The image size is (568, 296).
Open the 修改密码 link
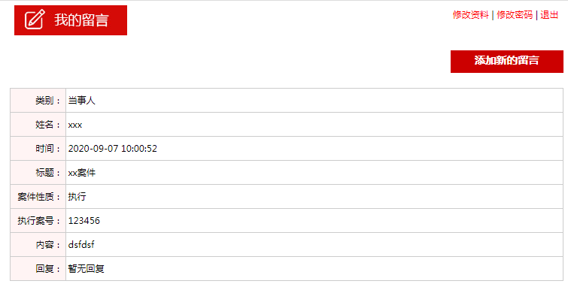[x=515, y=15]
